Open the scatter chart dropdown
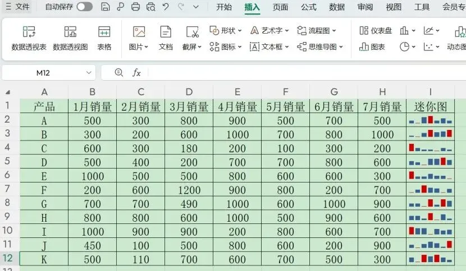This screenshot has width=466, height=271. (432, 46)
